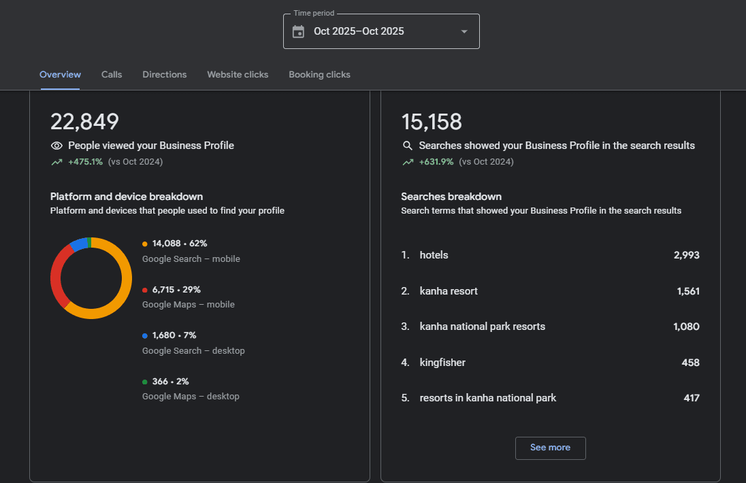This screenshot has width=746, height=483.
Task: Click the 22,849 profile views number
Action: [x=84, y=122]
